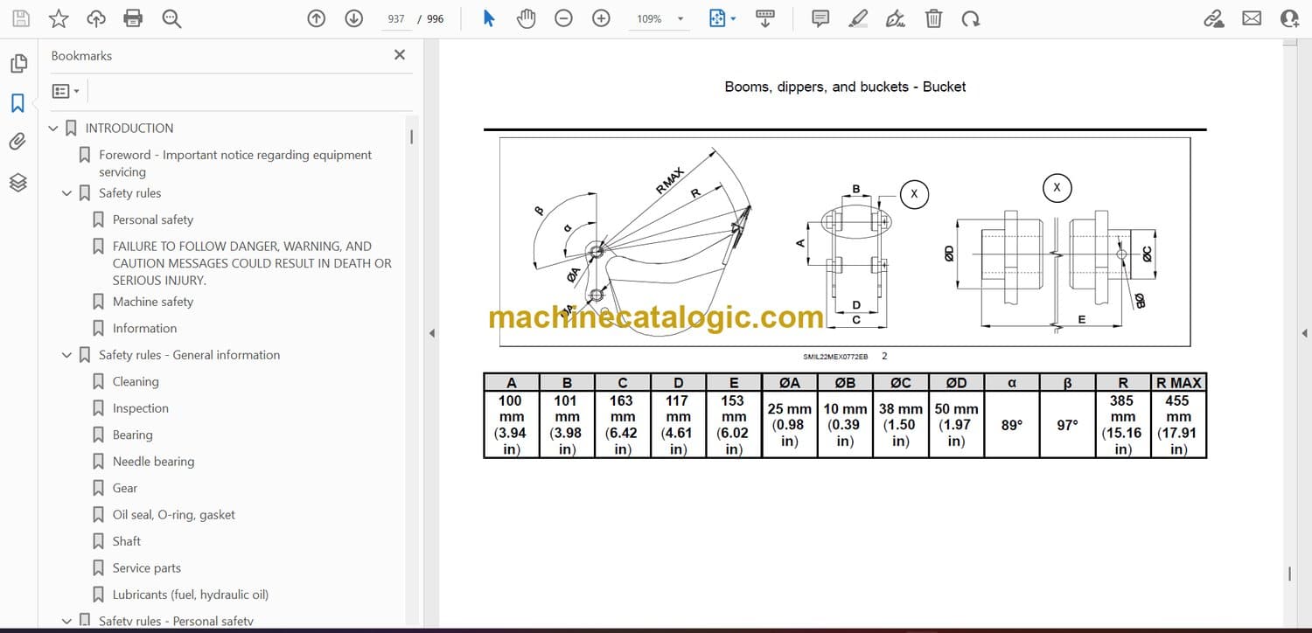
Task: Select the 97° value in the table
Action: click(x=1067, y=425)
